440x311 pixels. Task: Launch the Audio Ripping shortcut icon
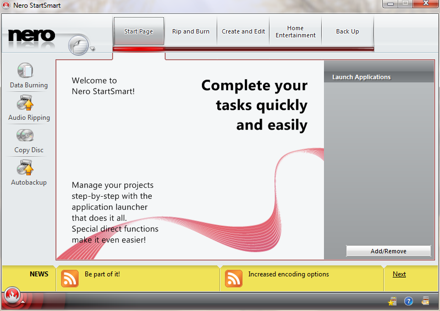pyautogui.click(x=25, y=103)
